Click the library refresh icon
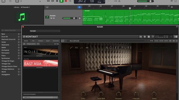The width and height of the screenshot is (179, 100). (24, 44)
